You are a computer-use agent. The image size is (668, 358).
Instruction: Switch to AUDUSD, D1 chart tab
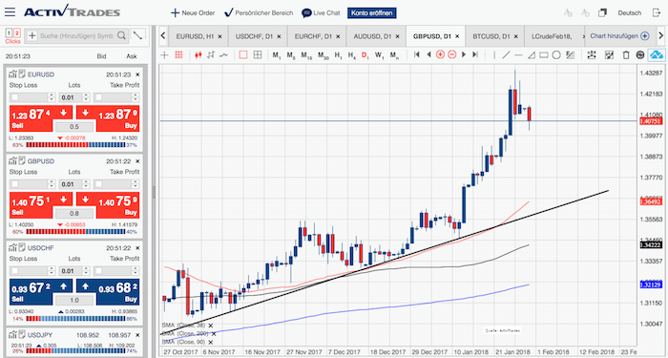[376, 36]
